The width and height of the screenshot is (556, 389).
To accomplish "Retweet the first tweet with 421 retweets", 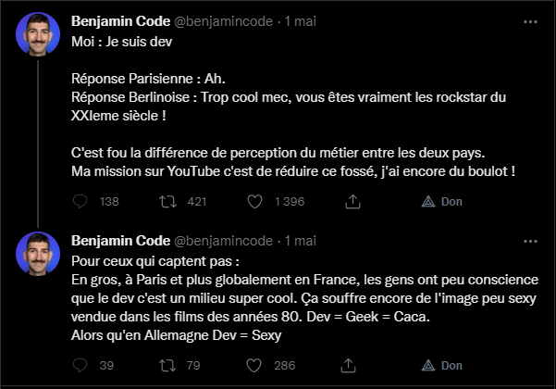I will [167, 202].
